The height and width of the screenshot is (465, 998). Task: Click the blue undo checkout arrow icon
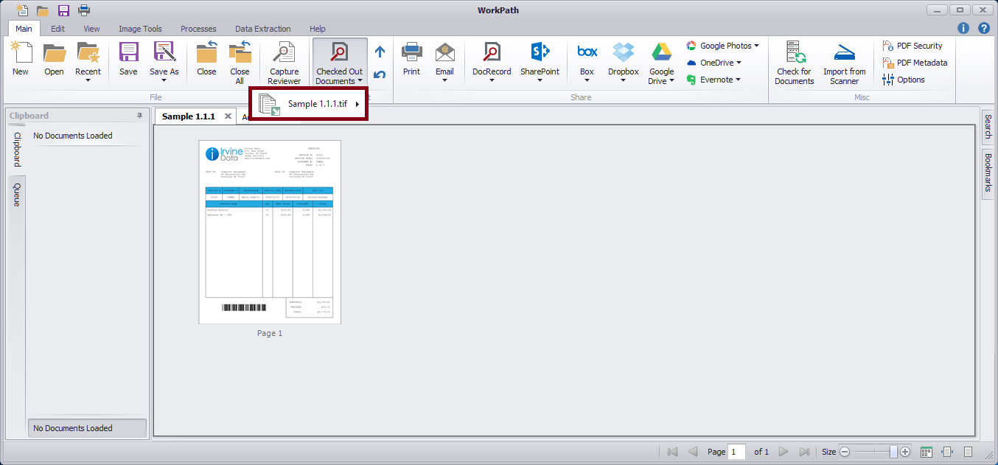point(380,74)
